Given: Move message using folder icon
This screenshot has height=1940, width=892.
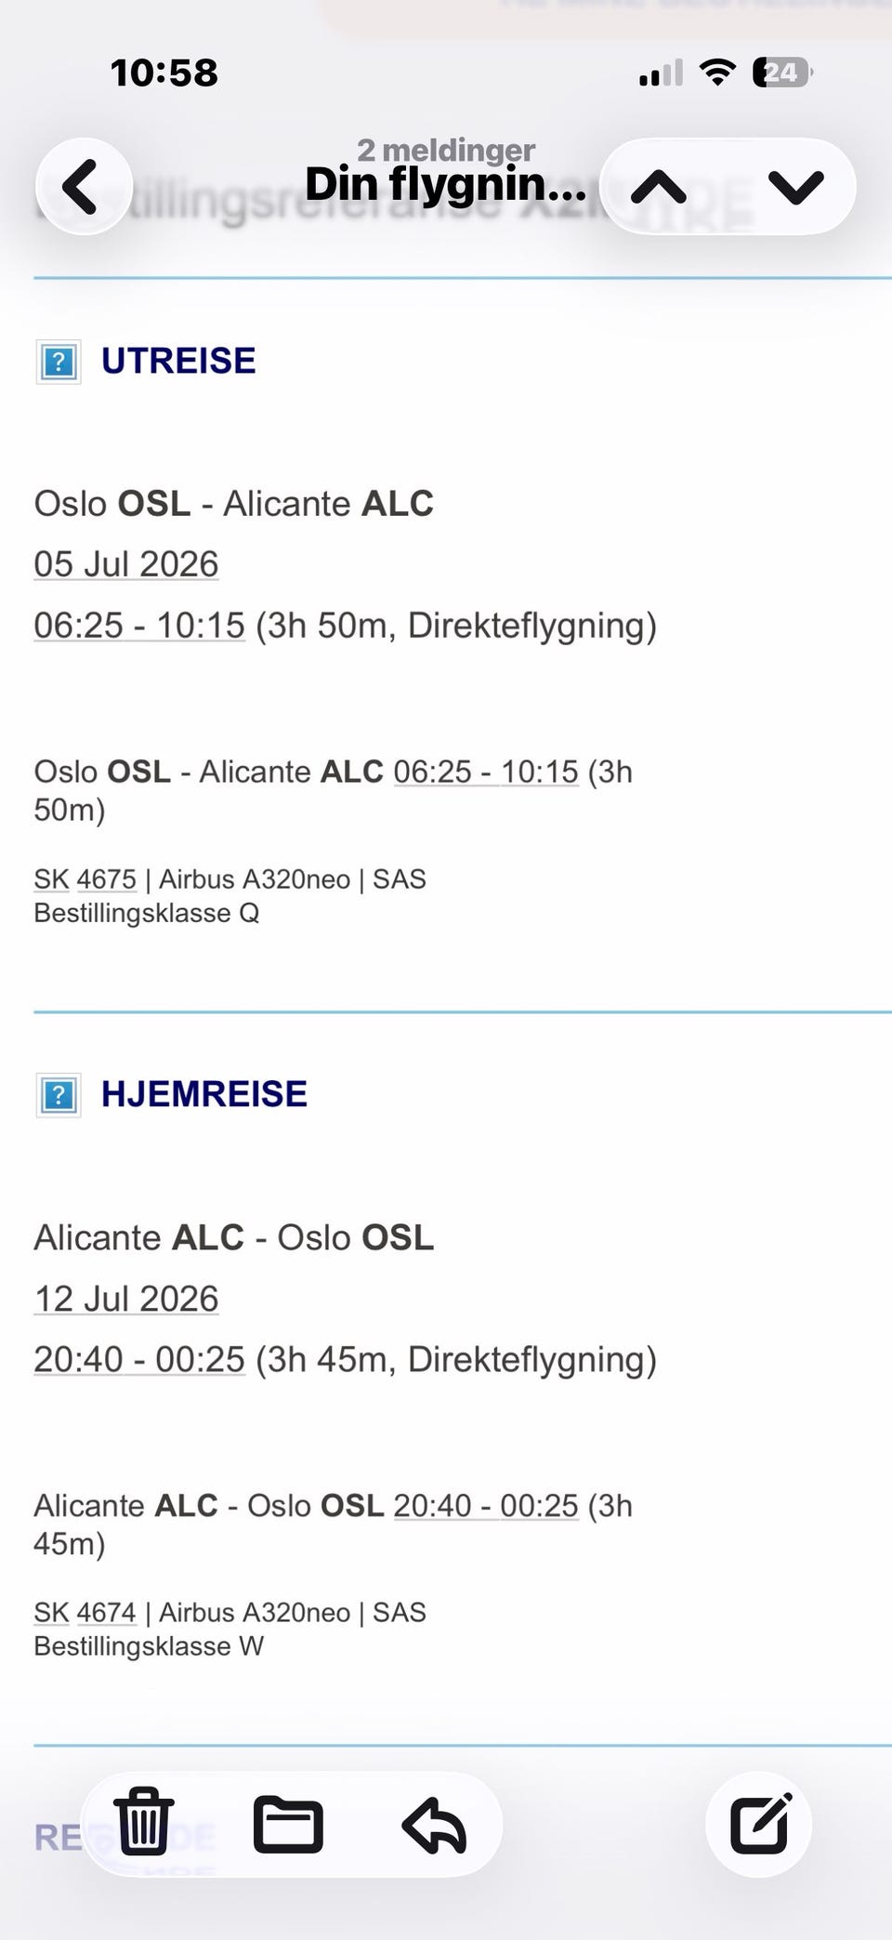Looking at the screenshot, I should click(x=288, y=1824).
